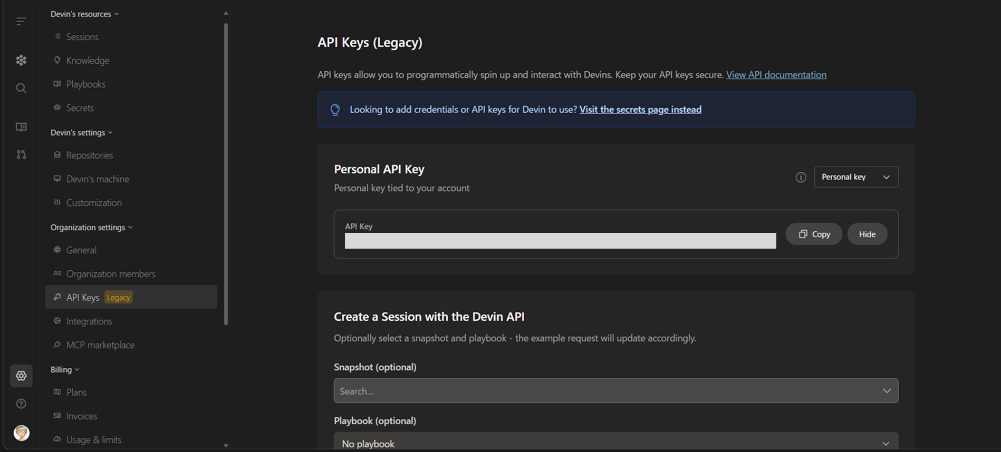Image resolution: width=1001 pixels, height=452 pixels.
Task: Click the lightbulb icon in the info banner
Action: [x=335, y=110]
